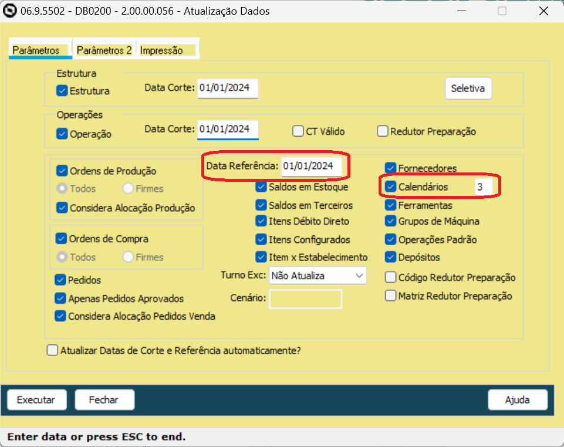Enable Código Redutor Preparação checkbox
This screenshot has width=564, height=447.
(390, 277)
